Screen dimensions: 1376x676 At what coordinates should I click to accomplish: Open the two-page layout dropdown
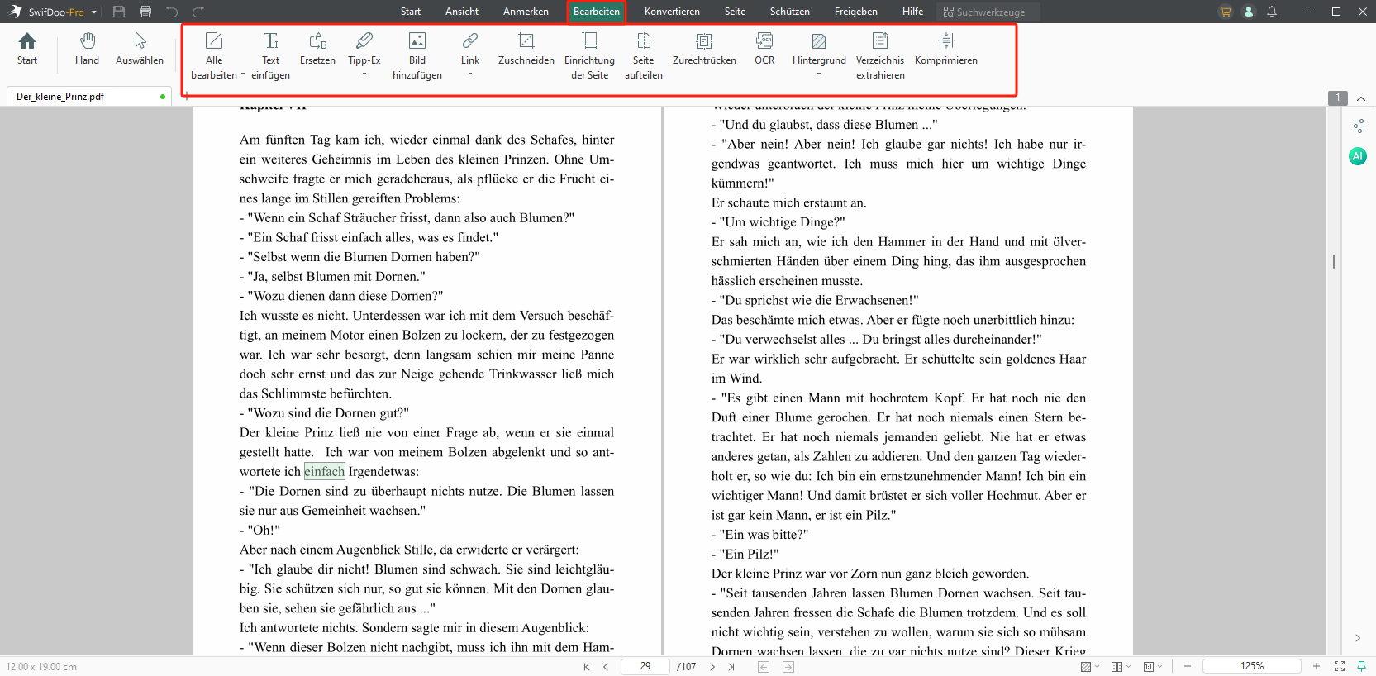pos(1121,666)
